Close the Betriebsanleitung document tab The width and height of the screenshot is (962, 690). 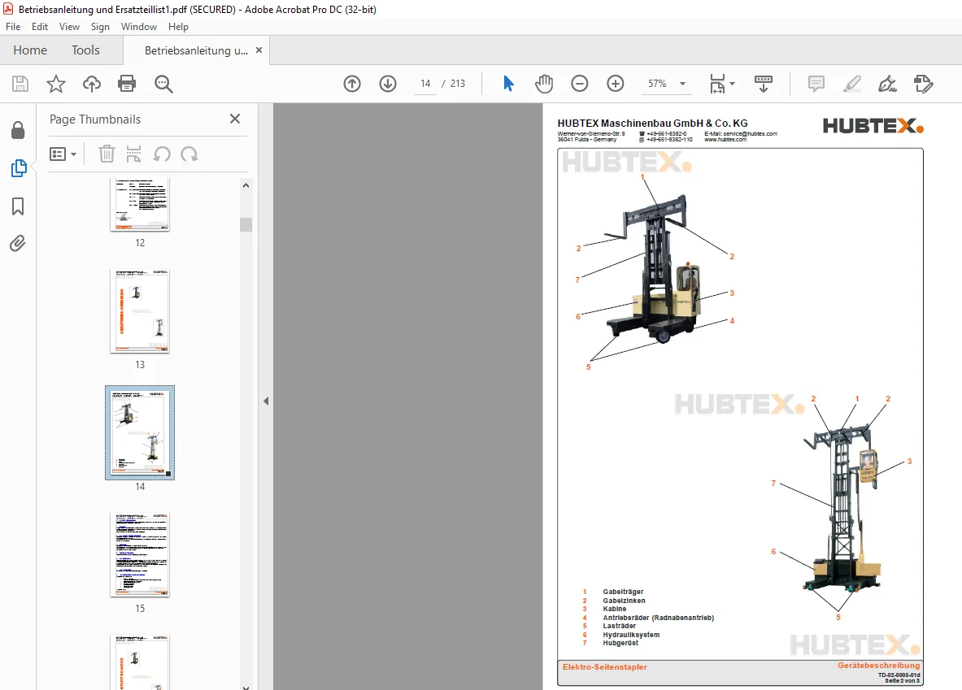click(259, 50)
